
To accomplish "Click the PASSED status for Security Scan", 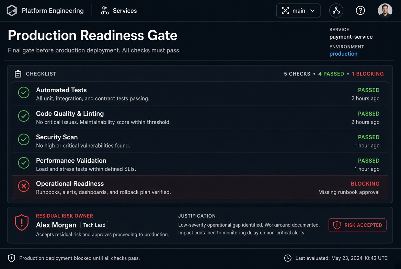I will click(368, 137).
